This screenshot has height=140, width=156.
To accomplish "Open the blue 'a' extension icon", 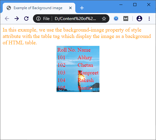I will 116,19.
